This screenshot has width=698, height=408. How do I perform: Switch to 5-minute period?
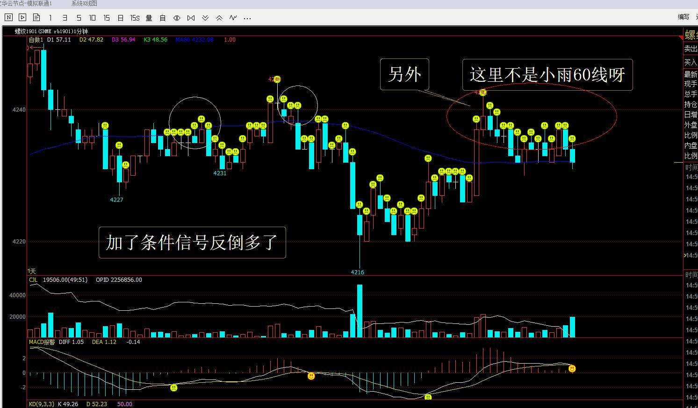coord(79,18)
